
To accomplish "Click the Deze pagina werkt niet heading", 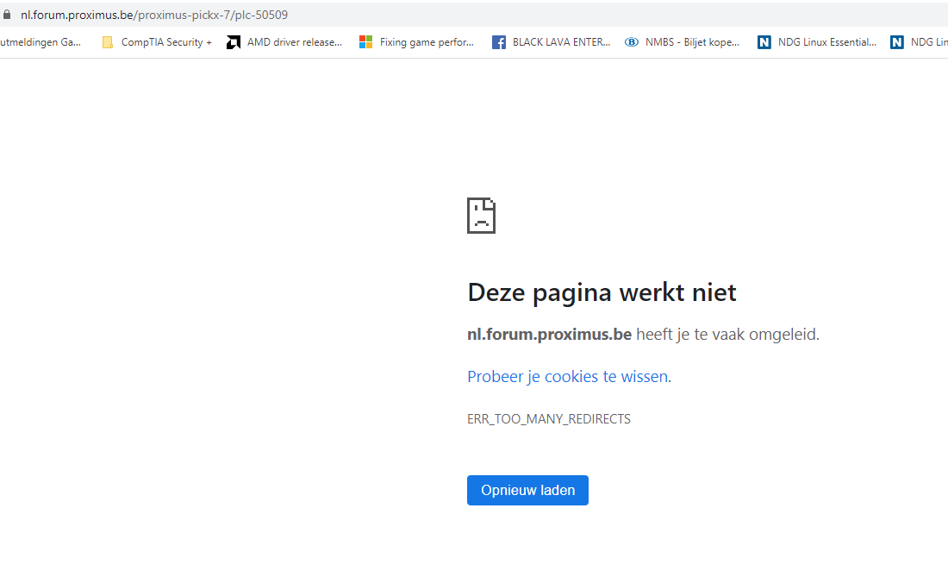I will (602, 292).
